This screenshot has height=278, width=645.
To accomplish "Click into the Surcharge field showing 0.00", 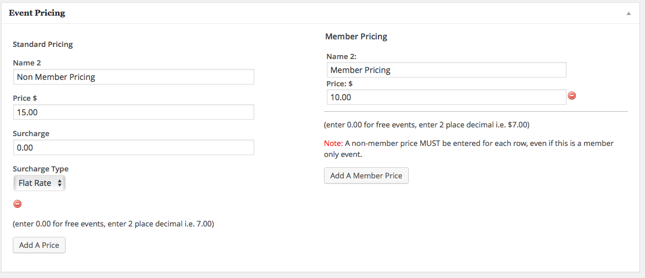I will pyautogui.click(x=134, y=148).
